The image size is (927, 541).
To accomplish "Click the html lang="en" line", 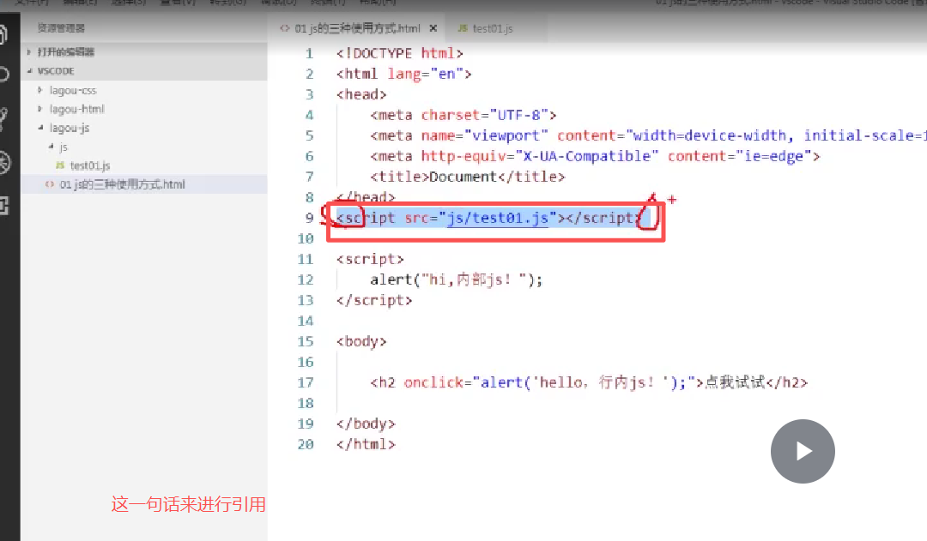I will (x=403, y=74).
